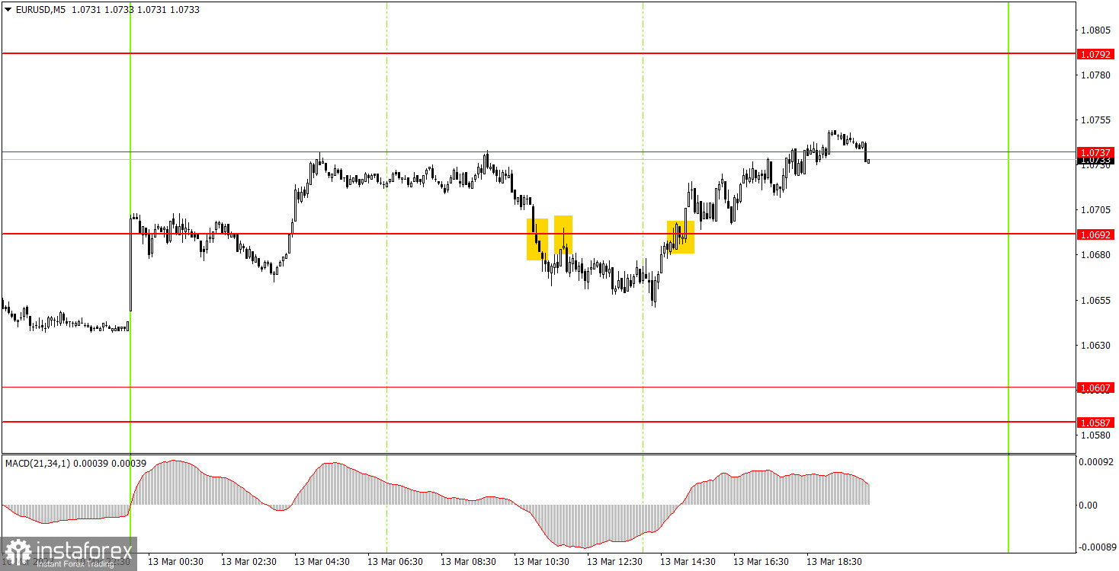
Task: Select the red horizontal line at 1.0792
Action: pyautogui.click(x=538, y=54)
